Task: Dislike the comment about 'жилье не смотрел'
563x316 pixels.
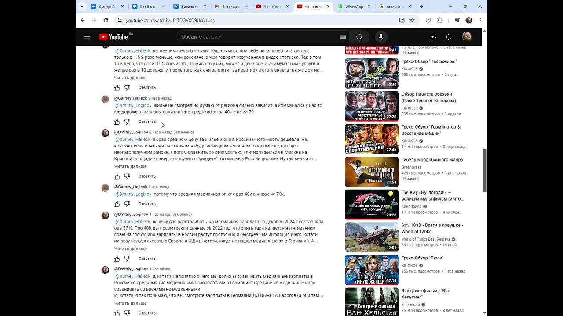Action: [127, 122]
